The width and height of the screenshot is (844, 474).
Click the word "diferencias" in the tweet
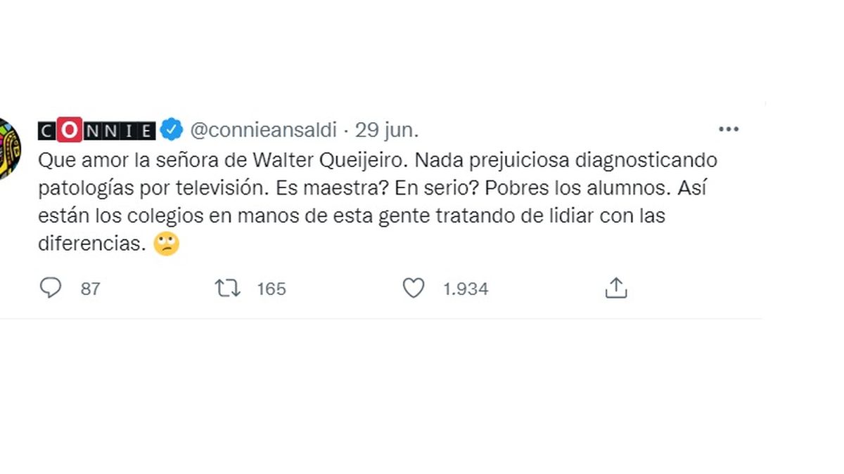pyautogui.click(x=92, y=244)
